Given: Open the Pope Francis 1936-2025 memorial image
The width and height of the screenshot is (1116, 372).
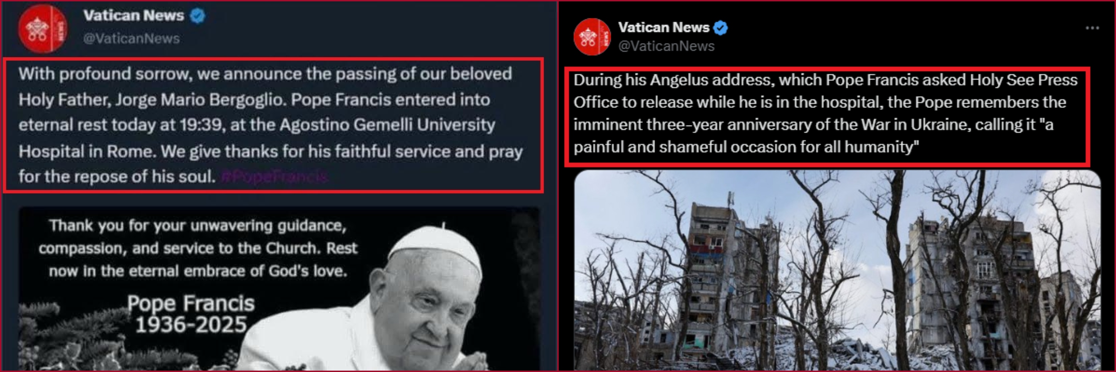Looking at the screenshot, I should point(279,289).
